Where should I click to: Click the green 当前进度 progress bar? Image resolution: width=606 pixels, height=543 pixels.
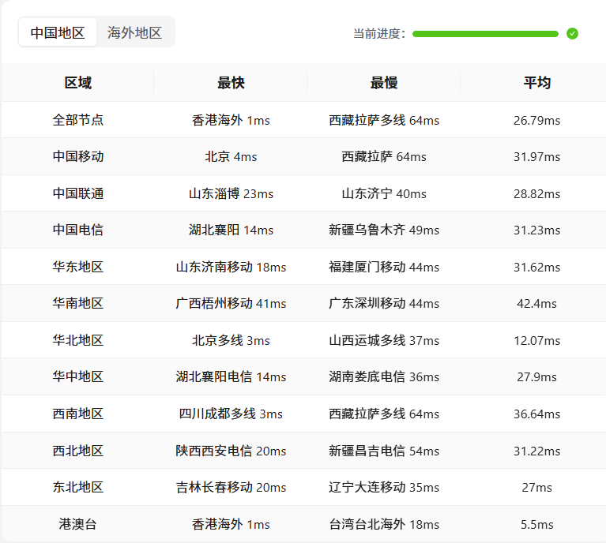click(x=485, y=34)
